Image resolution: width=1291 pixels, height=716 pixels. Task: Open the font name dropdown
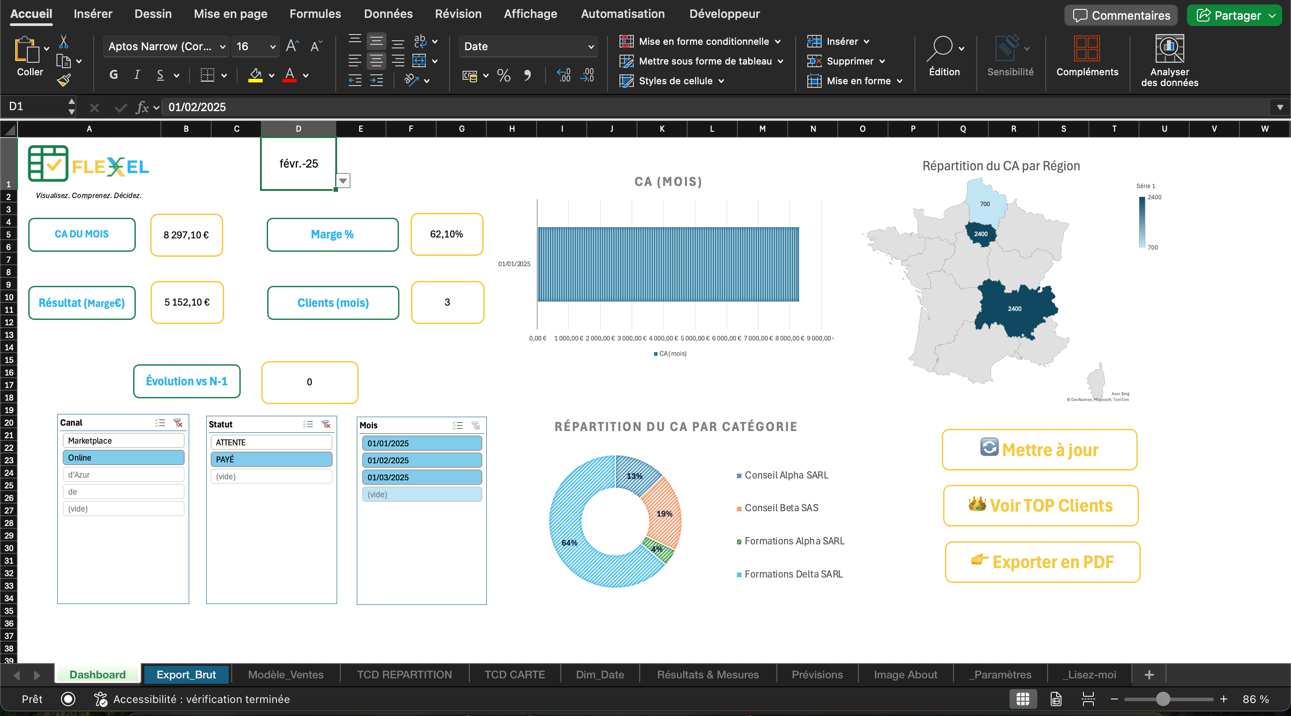222,47
